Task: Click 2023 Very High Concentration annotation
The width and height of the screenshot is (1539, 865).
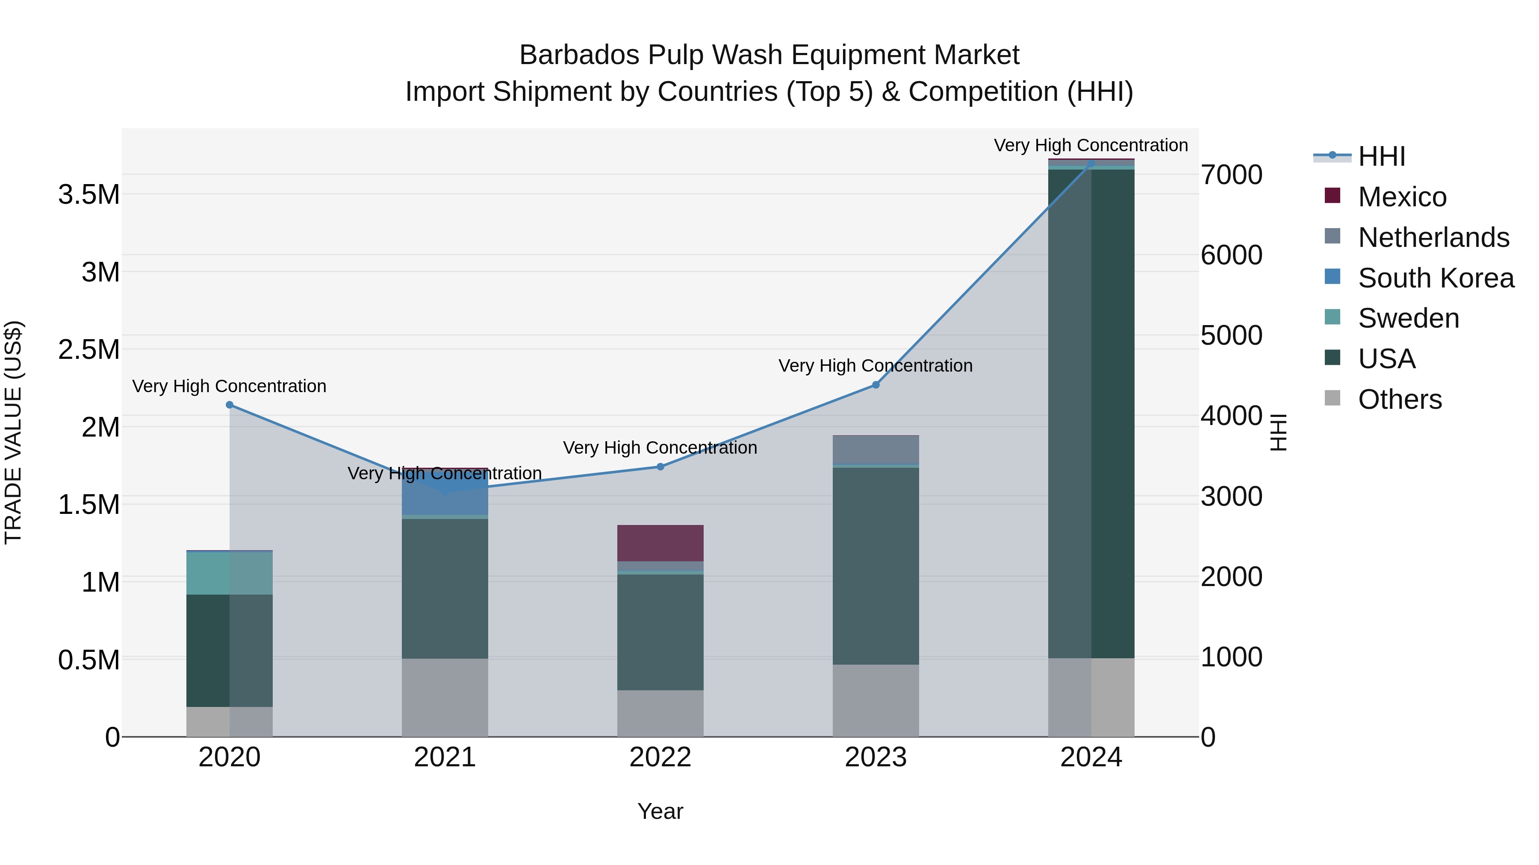Action: click(x=876, y=365)
